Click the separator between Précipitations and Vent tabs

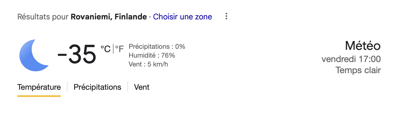[x=128, y=87]
